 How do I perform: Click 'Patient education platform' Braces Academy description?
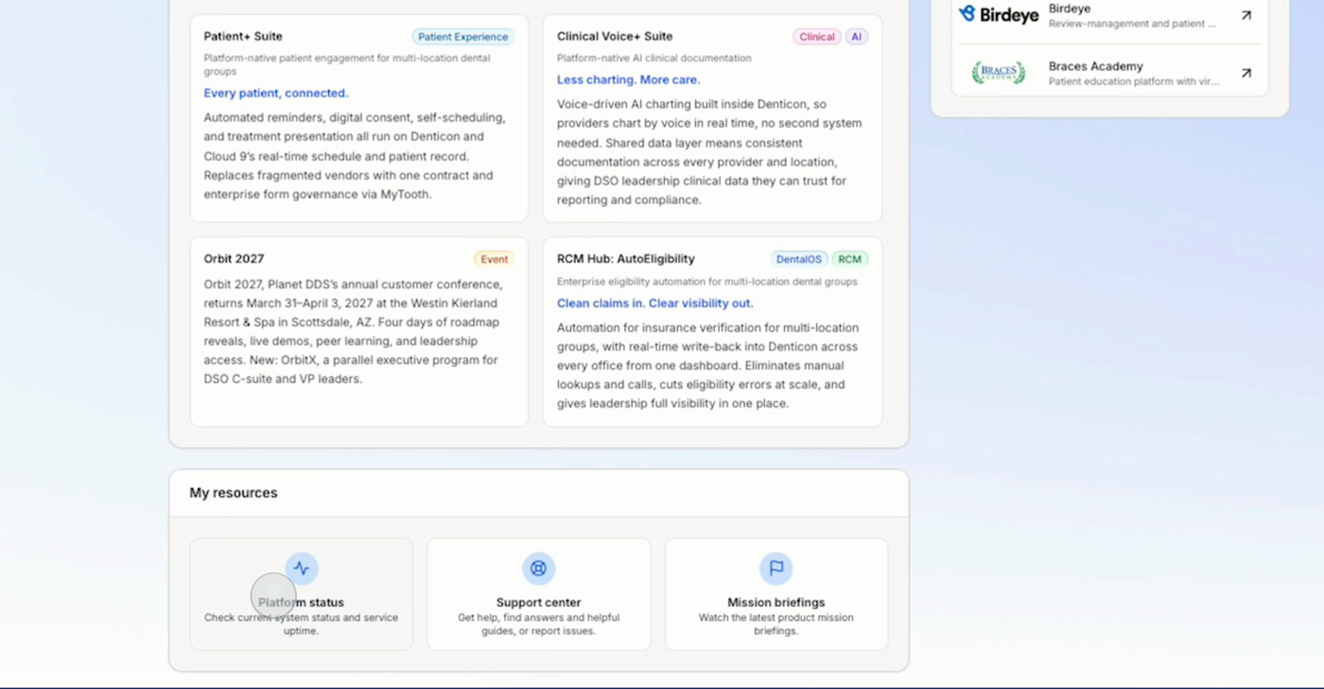click(1134, 81)
